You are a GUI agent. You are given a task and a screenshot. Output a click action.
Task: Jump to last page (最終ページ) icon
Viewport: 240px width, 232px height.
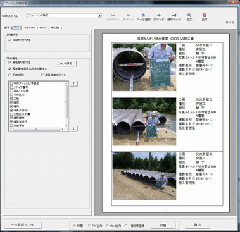point(174,15)
